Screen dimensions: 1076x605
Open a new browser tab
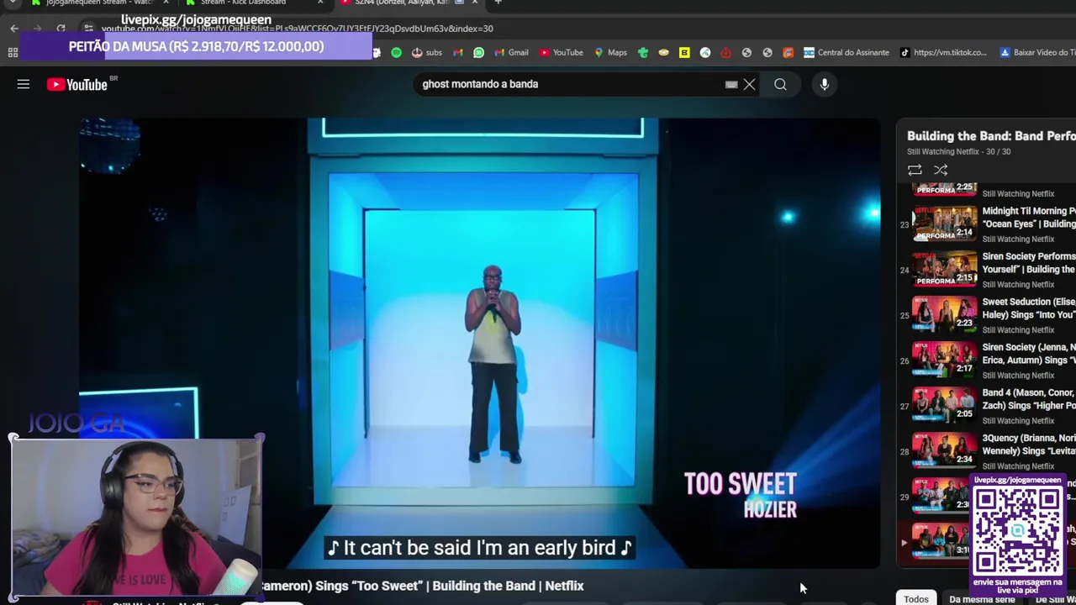click(498, 3)
